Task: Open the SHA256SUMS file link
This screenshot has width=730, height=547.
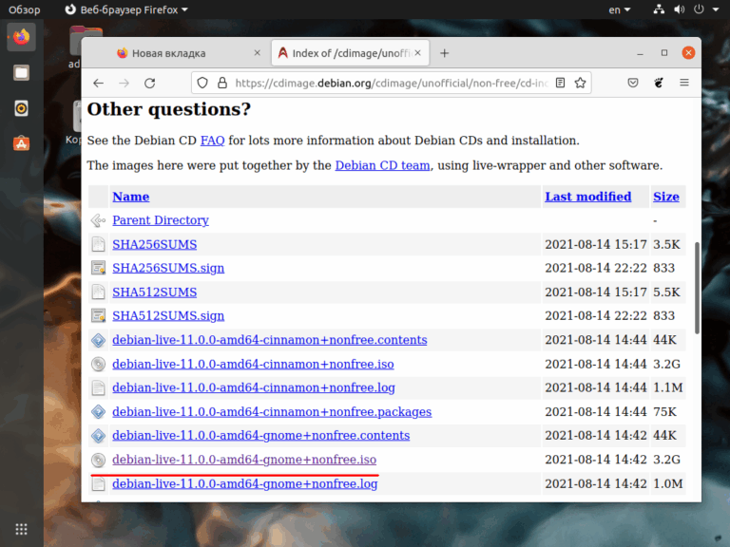Action: point(155,245)
